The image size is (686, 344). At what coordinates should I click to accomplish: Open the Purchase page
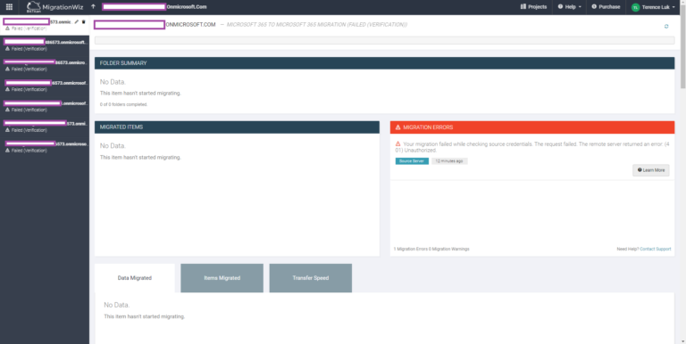tap(606, 7)
